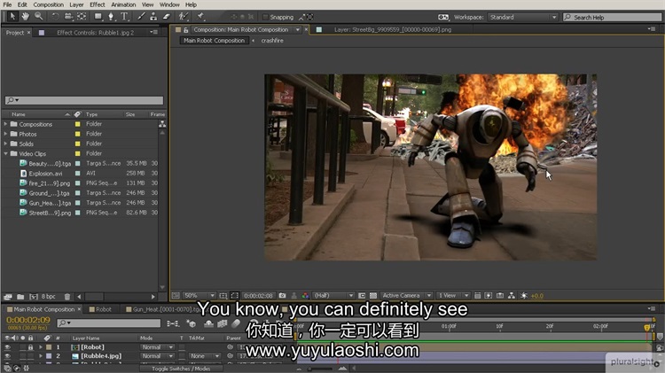Click Toggle Switches / Modes button
This screenshot has height=373, width=665.
[181, 369]
